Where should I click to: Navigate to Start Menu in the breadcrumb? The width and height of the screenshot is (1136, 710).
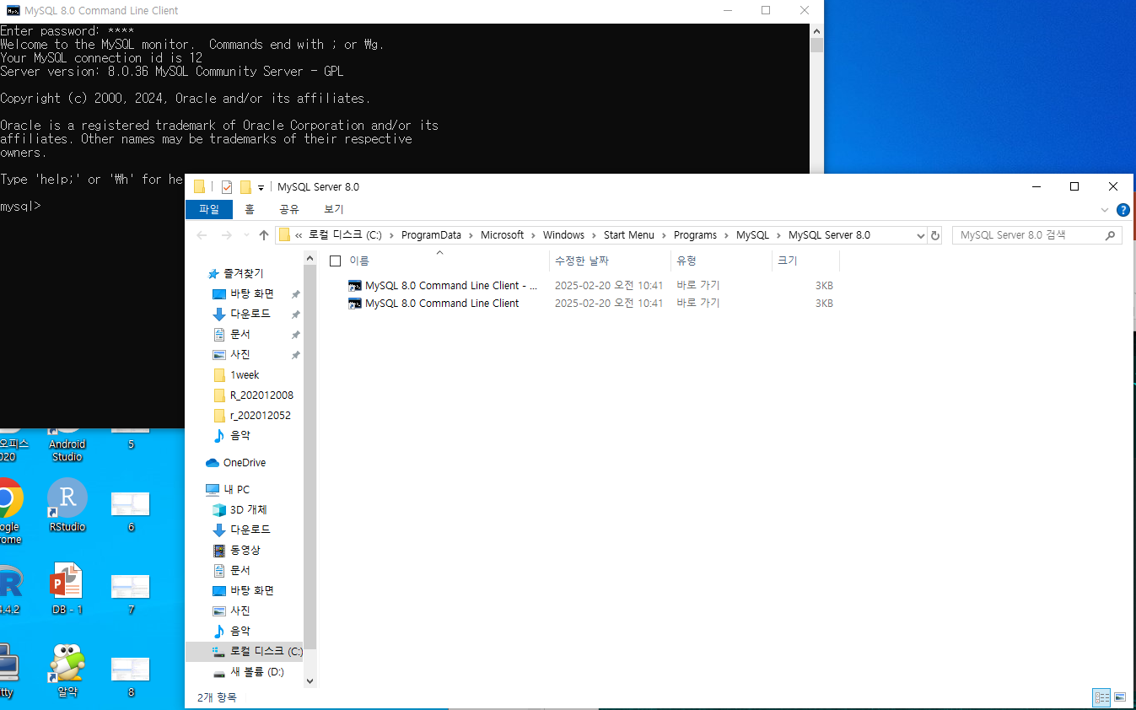[628, 235]
